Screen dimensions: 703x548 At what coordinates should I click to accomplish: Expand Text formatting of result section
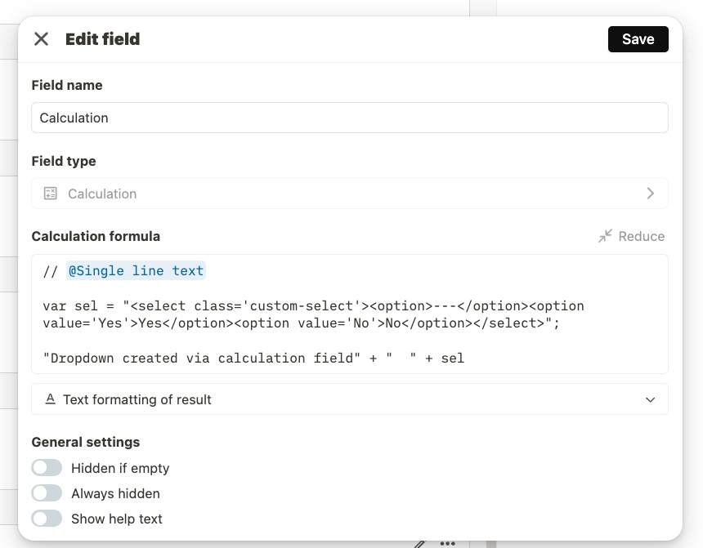[350, 399]
